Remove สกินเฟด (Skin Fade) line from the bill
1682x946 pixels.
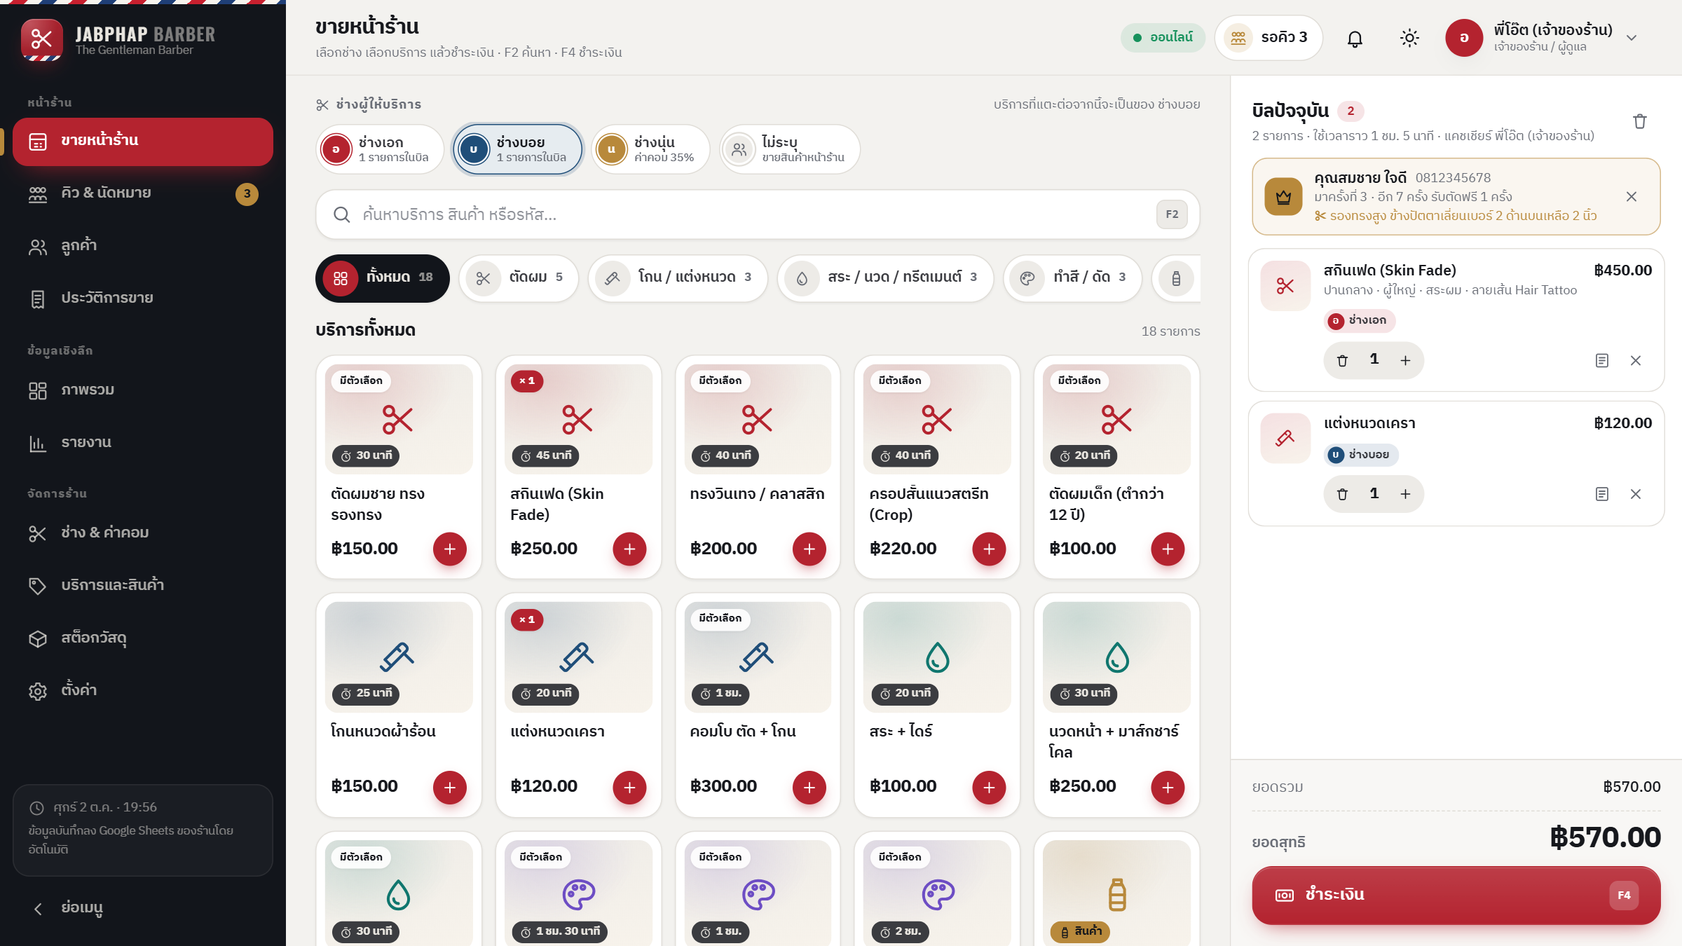(x=1636, y=360)
